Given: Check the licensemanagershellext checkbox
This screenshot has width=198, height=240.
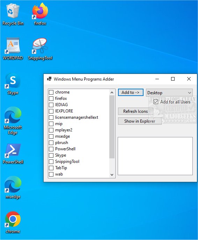Looking at the screenshot, I should pyautogui.click(x=51, y=118).
